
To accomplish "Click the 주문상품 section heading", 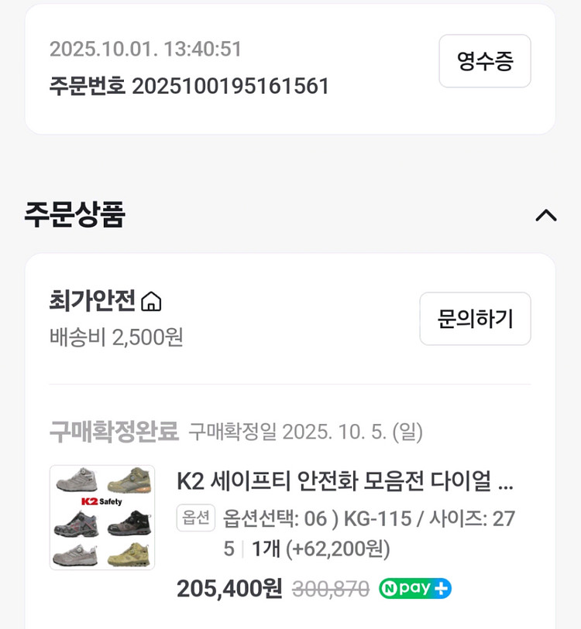I will 74,214.
